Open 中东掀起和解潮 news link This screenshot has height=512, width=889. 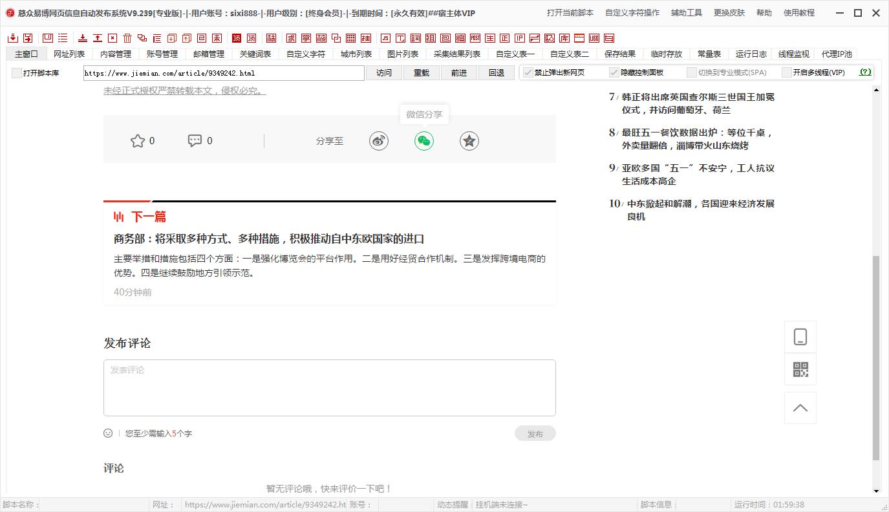tap(701, 210)
